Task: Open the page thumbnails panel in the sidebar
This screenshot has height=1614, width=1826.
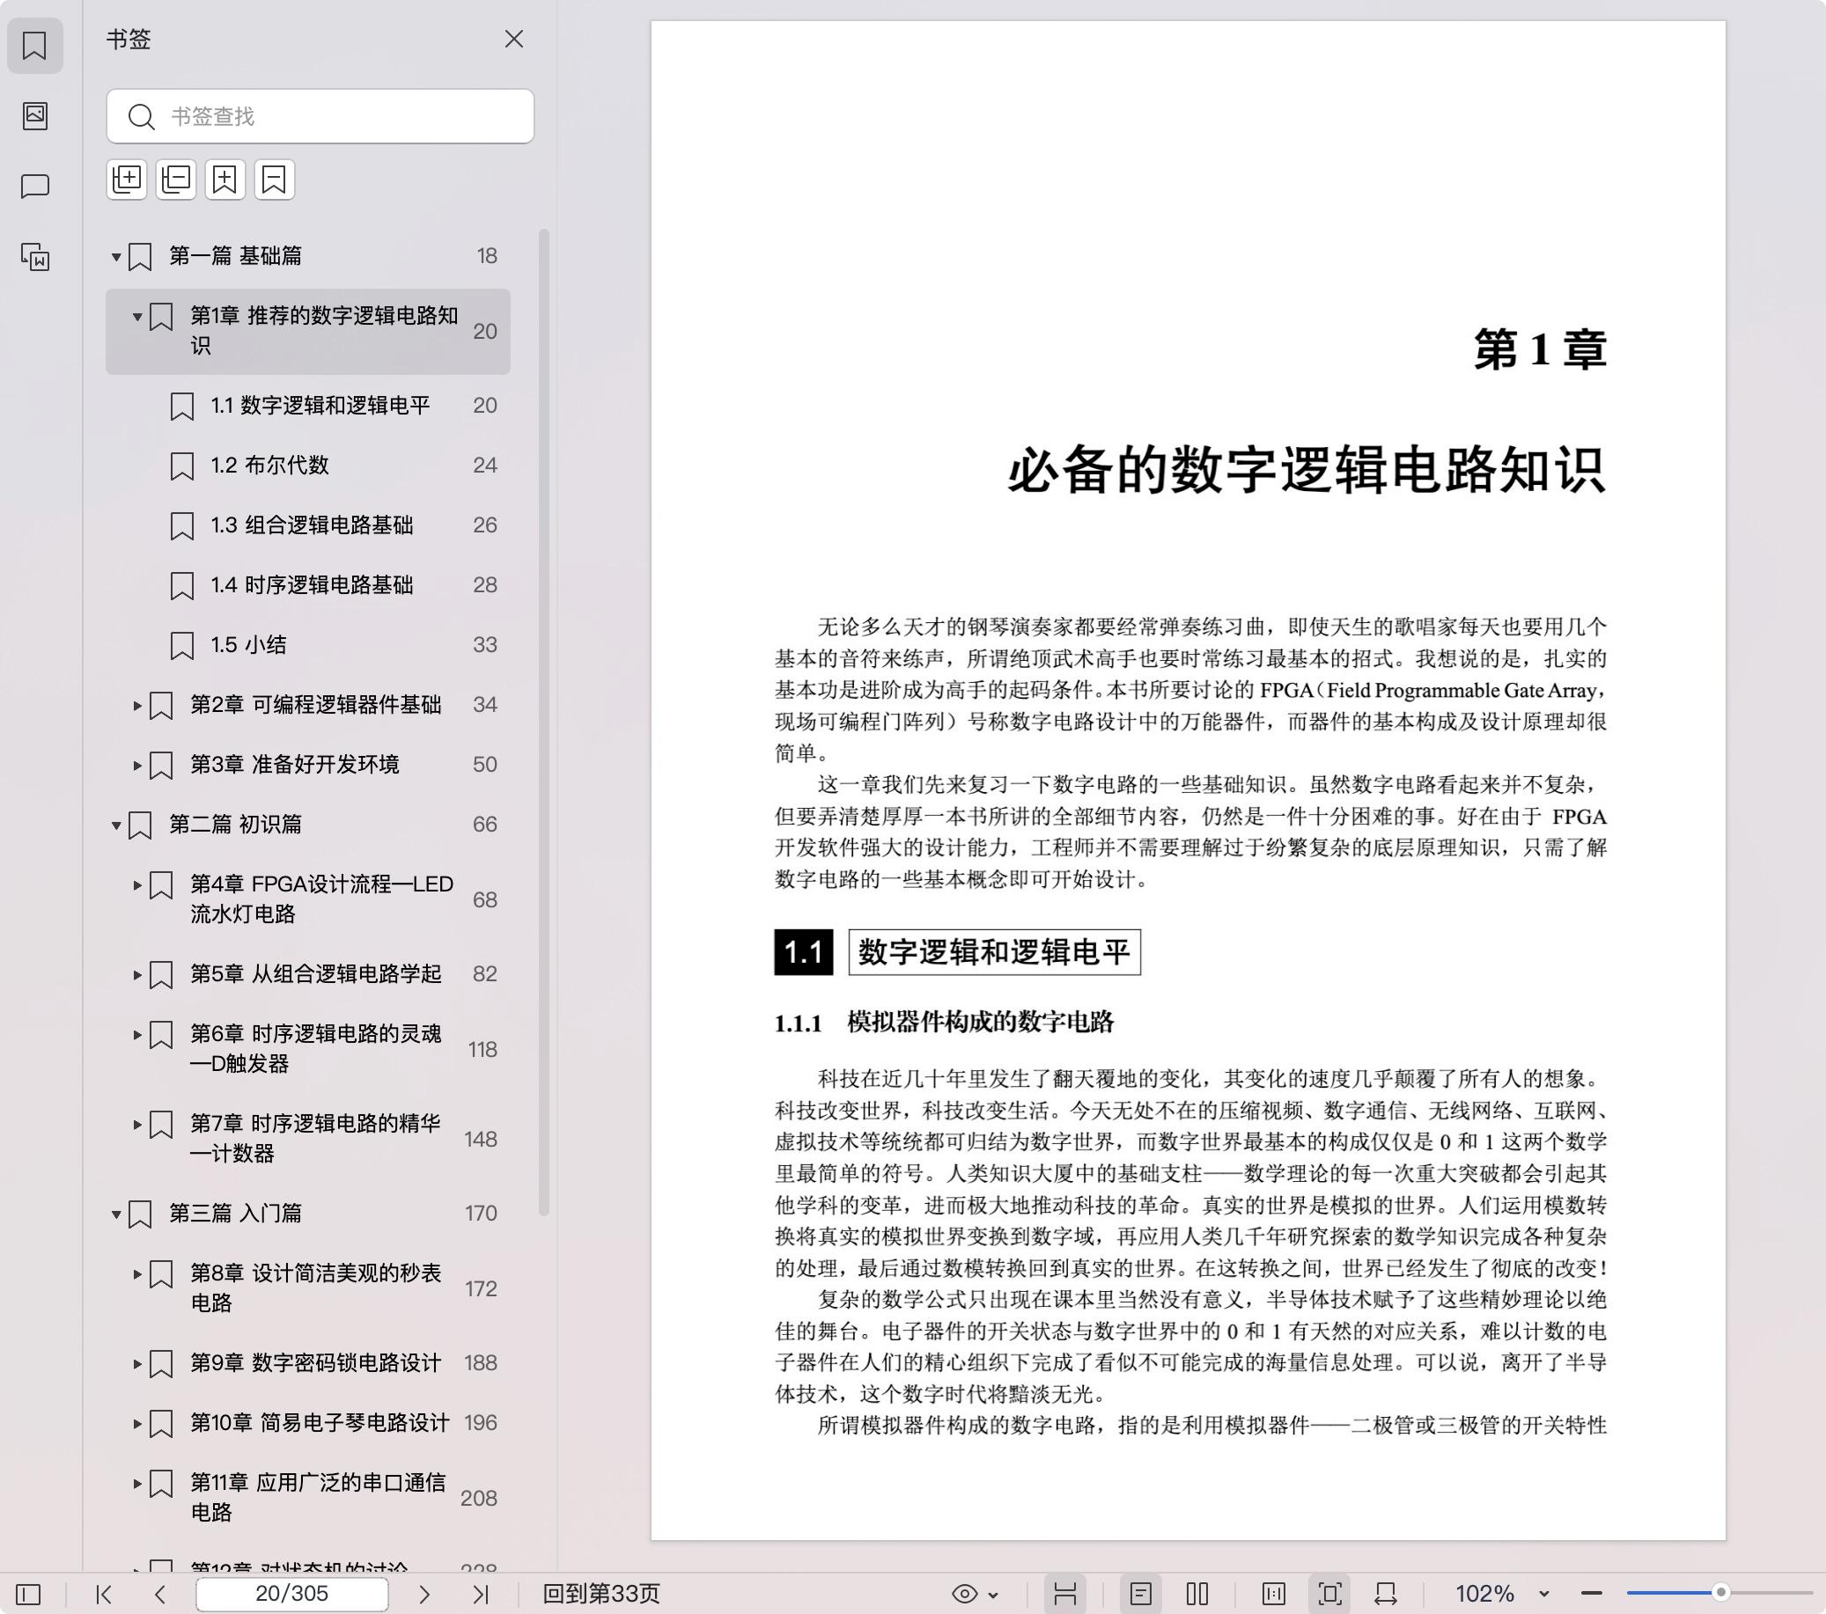Action: [36, 117]
